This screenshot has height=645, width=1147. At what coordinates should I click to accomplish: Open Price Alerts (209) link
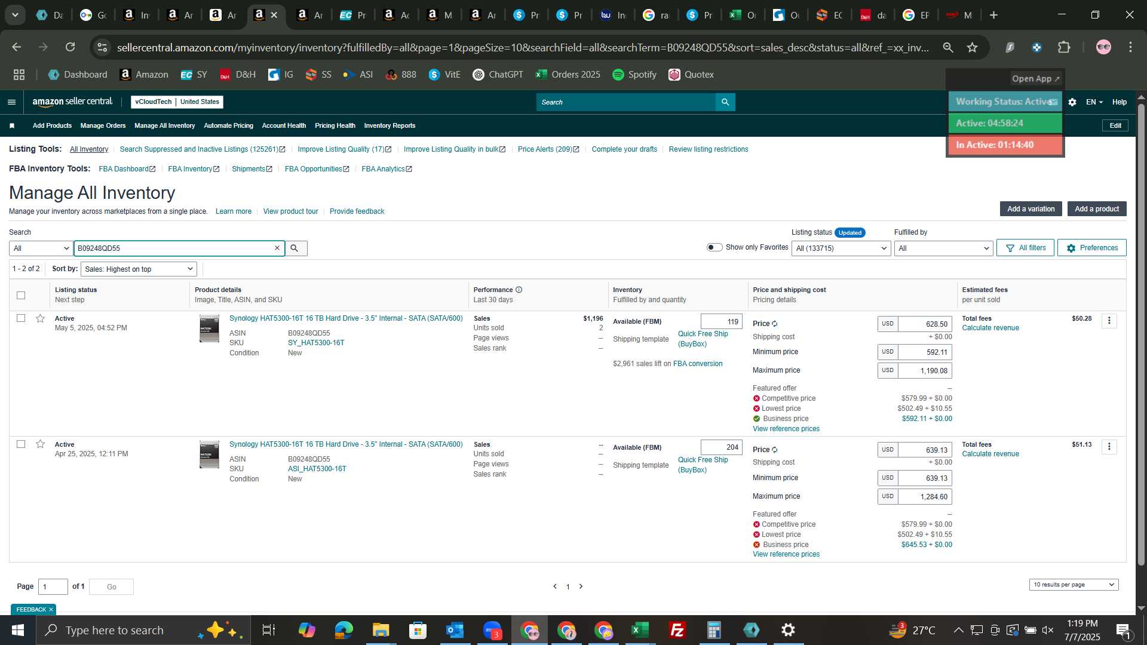548,149
